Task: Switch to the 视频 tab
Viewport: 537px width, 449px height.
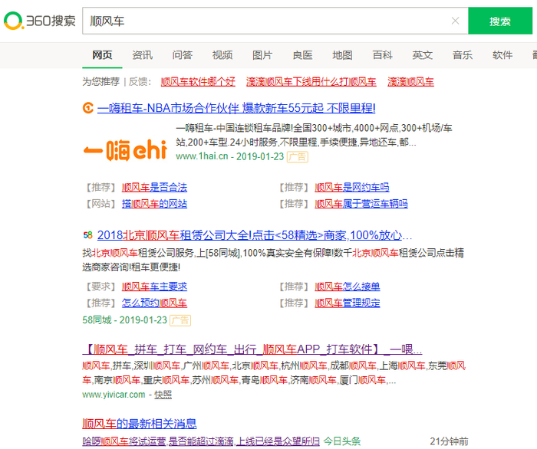Action: (x=222, y=55)
